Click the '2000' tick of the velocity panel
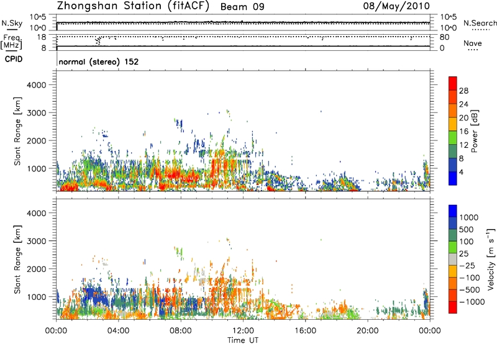The image size is (497, 344). 36,269
